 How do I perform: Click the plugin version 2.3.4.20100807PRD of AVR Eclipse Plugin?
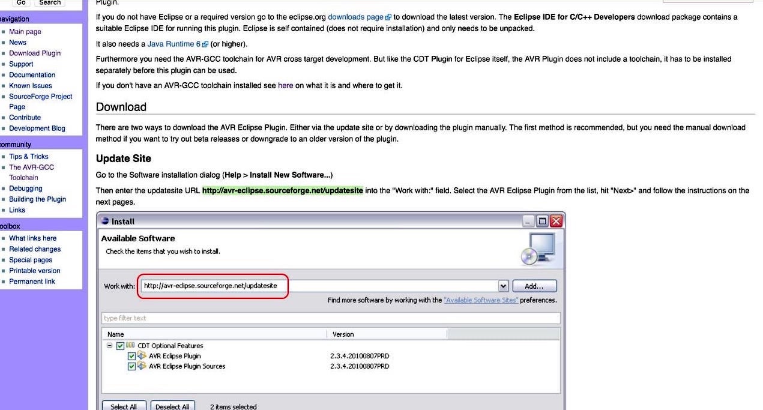[x=360, y=356]
